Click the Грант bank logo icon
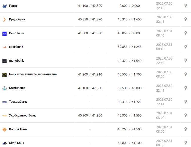 click(4, 6)
